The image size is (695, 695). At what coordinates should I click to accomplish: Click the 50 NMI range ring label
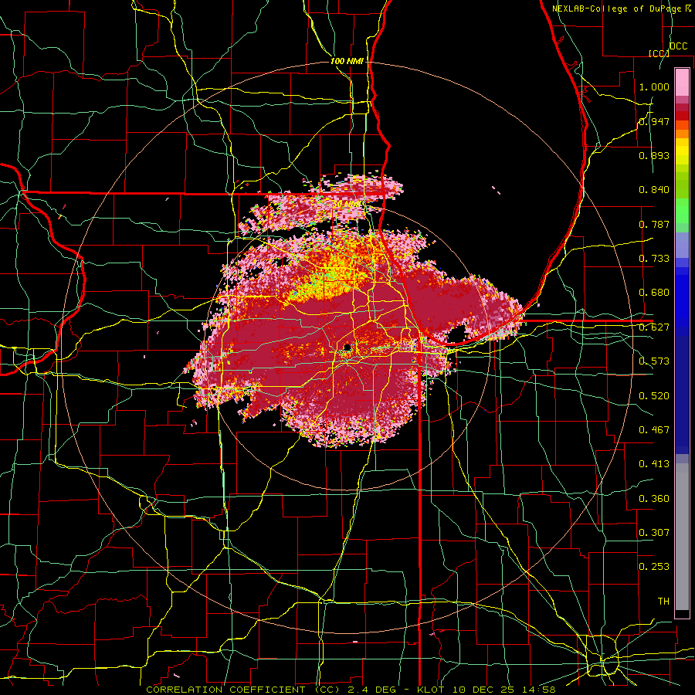click(x=348, y=205)
